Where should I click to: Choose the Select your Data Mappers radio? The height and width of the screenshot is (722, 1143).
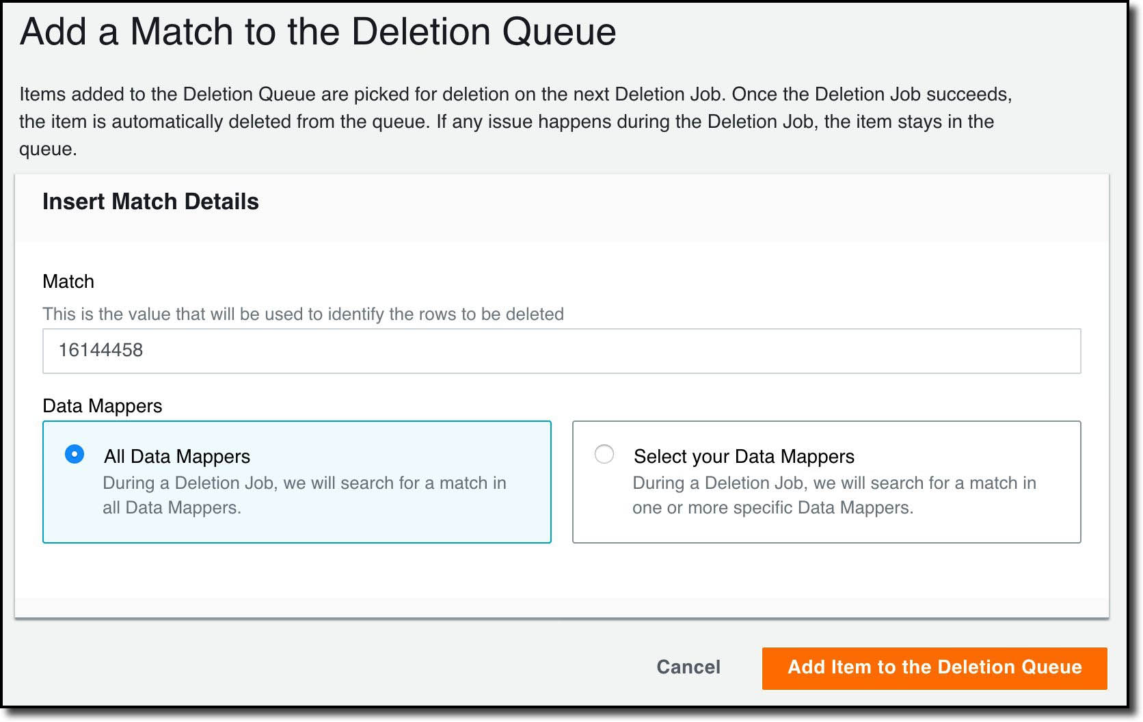[604, 454]
